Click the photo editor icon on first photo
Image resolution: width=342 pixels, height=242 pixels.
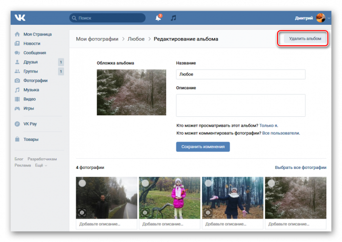(x=82, y=213)
